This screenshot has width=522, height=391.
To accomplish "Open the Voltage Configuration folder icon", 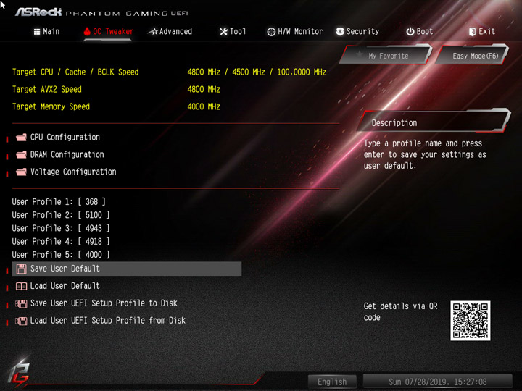I will (21, 172).
